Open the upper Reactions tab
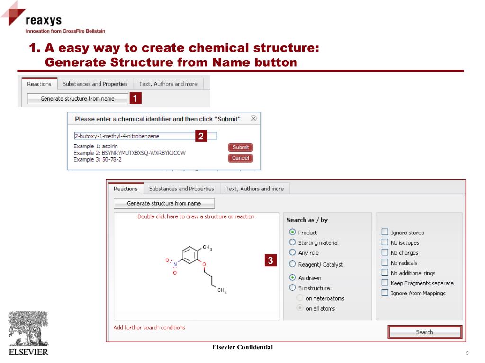The image size is (485, 363). coord(39,84)
